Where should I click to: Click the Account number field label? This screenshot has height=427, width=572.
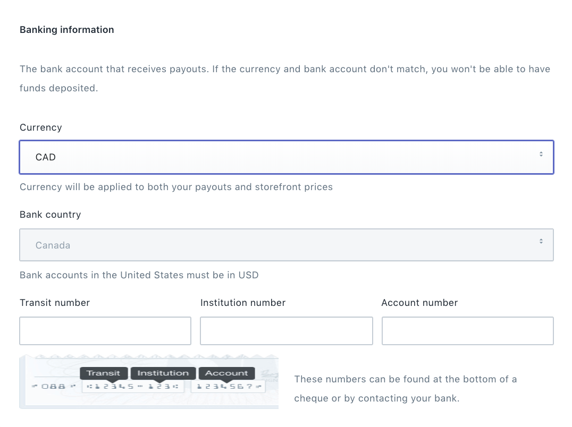[x=419, y=303]
